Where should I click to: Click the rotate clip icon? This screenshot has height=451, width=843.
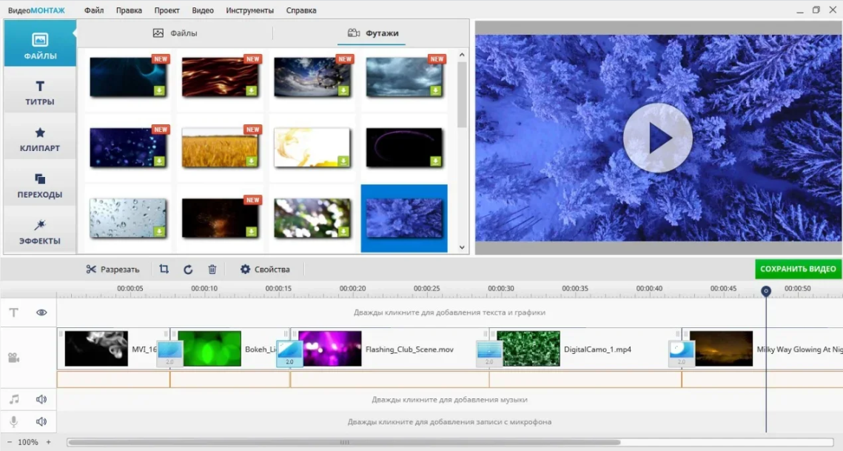click(x=188, y=270)
